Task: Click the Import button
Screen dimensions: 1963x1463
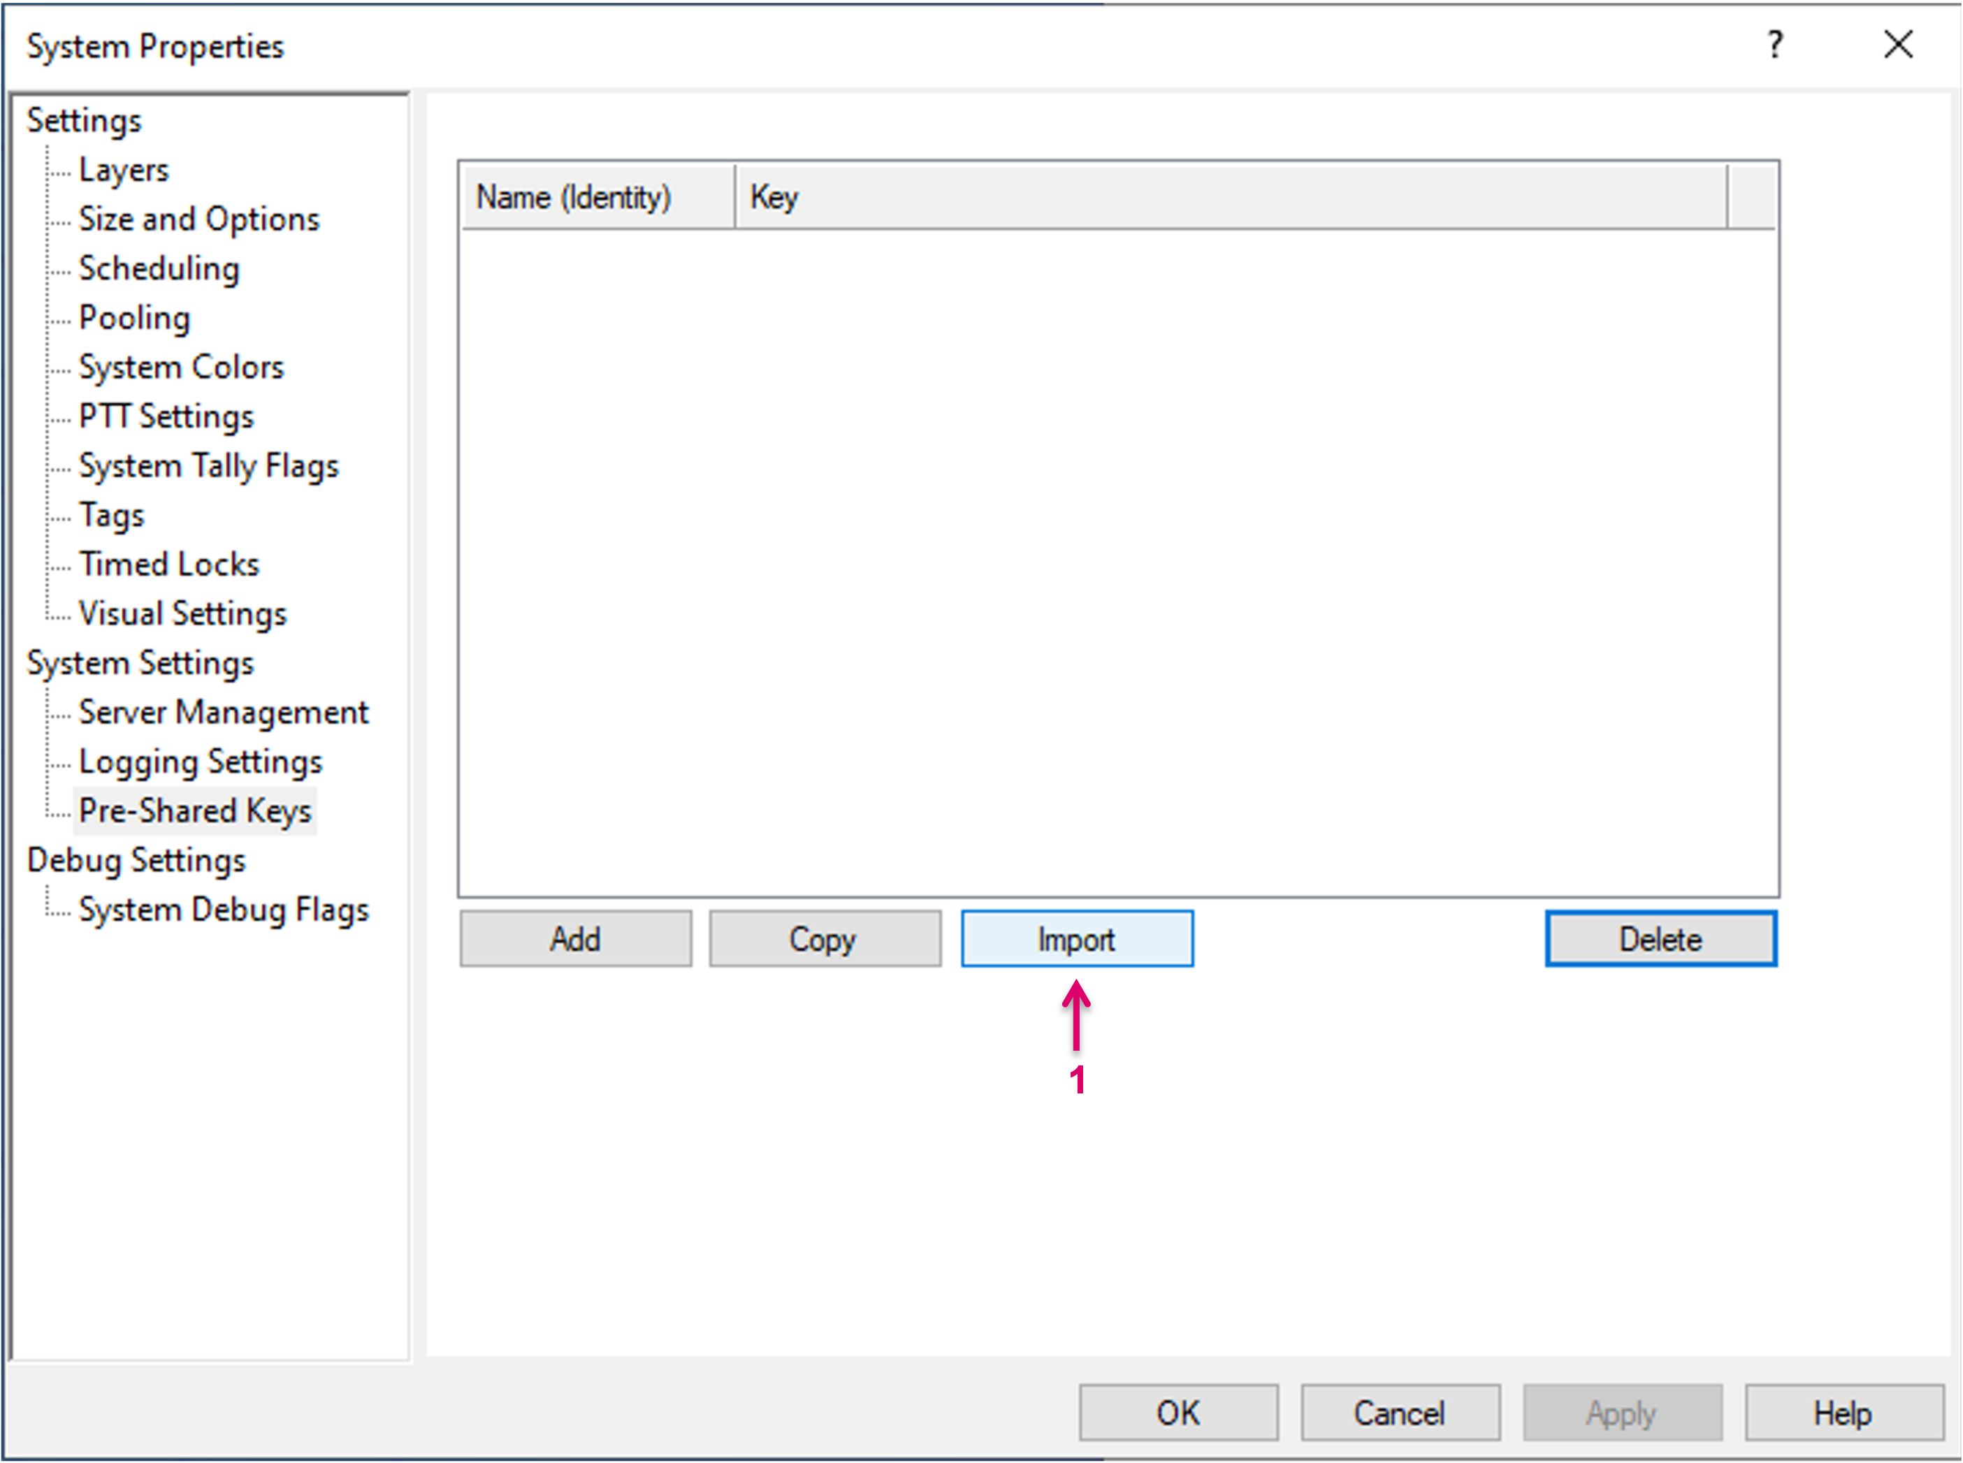Action: [1076, 939]
